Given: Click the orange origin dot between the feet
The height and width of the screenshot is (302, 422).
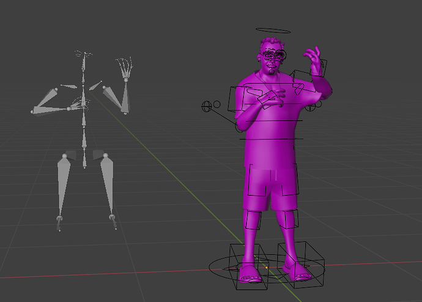Looking at the screenshot, I should 267,268.
